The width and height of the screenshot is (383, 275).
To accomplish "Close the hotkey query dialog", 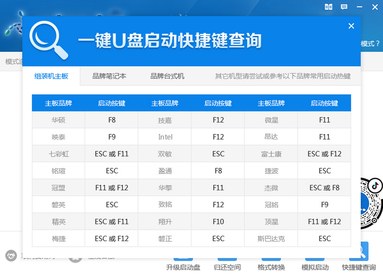I will point(351,26).
